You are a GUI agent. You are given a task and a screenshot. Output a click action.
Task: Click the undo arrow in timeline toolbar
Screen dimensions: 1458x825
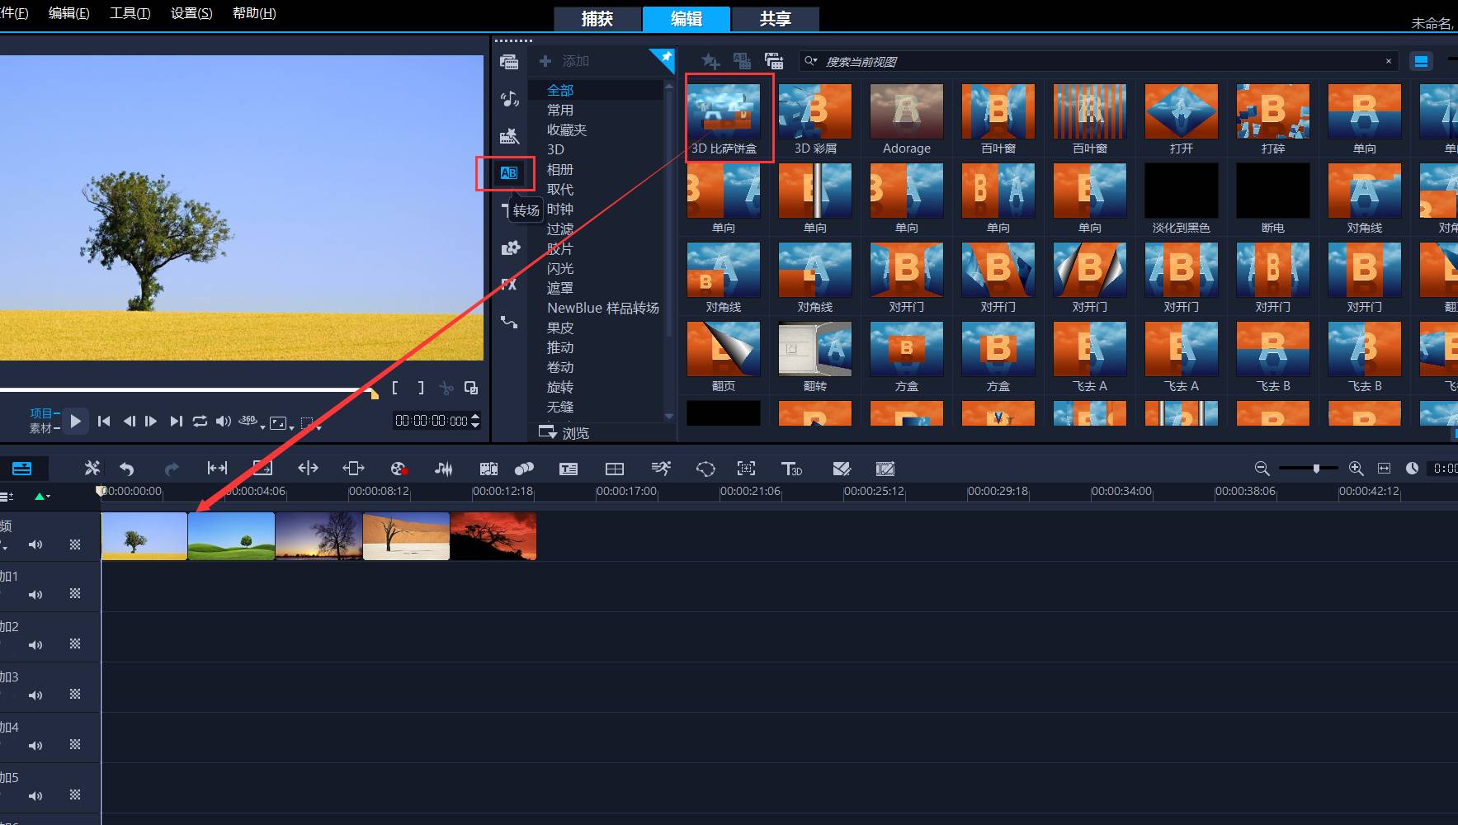[x=126, y=469]
